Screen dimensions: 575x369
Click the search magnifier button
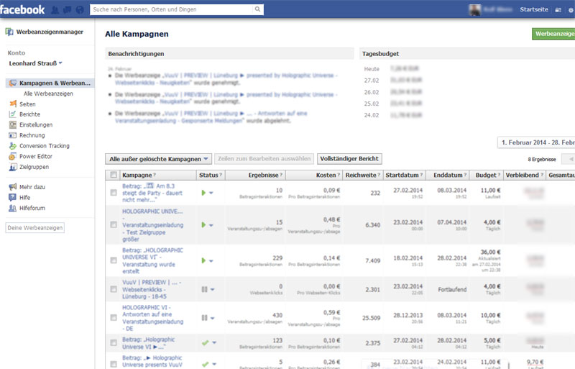pos(257,9)
